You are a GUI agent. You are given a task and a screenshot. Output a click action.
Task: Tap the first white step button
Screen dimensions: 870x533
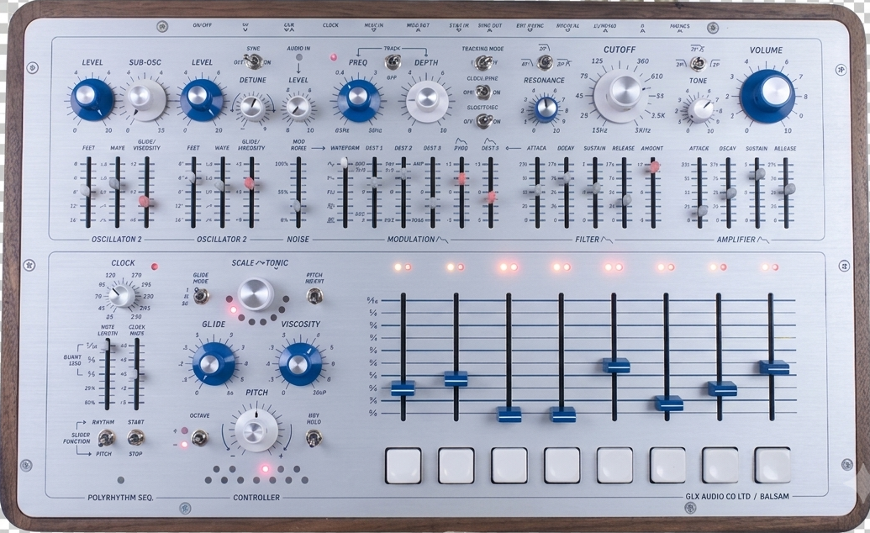pyautogui.click(x=403, y=465)
